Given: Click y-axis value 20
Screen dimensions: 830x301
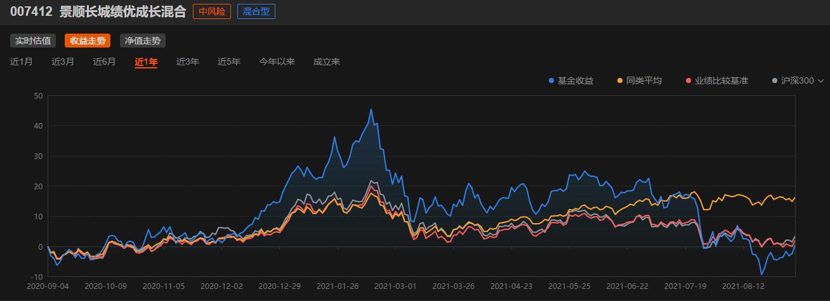Looking at the screenshot, I should click(x=38, y=186).
